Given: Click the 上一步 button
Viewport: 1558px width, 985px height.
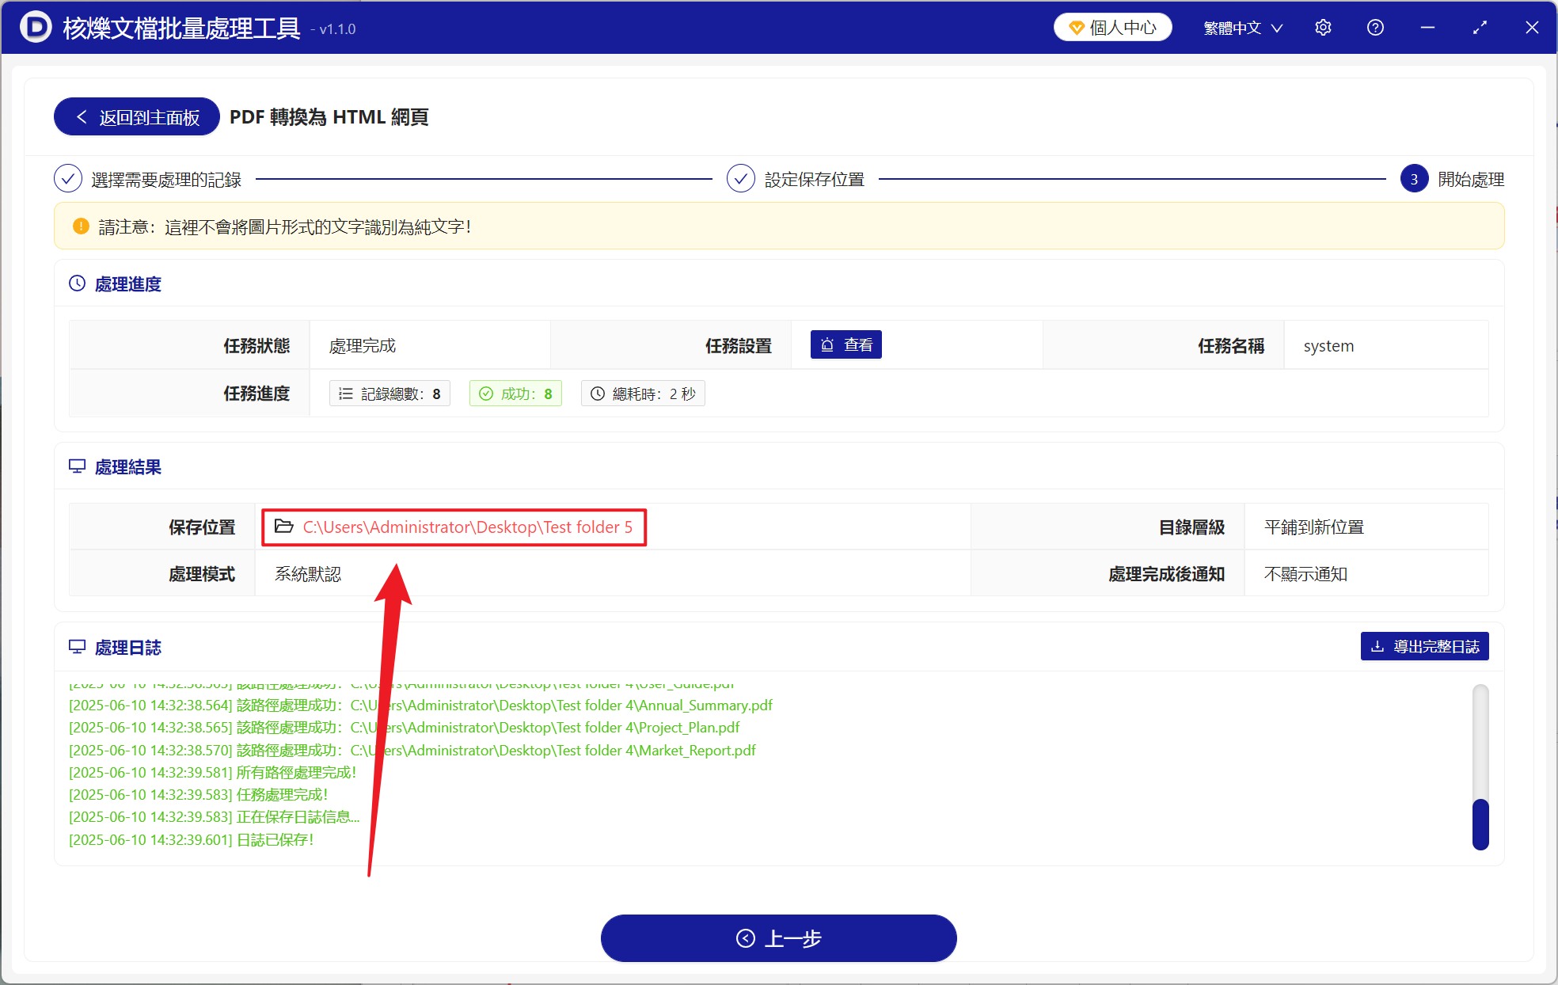Looking at the screenshot, I should (778, 938).
